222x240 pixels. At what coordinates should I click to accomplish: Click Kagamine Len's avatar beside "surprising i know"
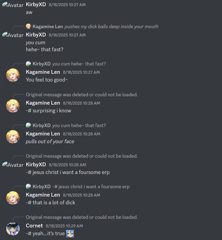pos(13,106)
